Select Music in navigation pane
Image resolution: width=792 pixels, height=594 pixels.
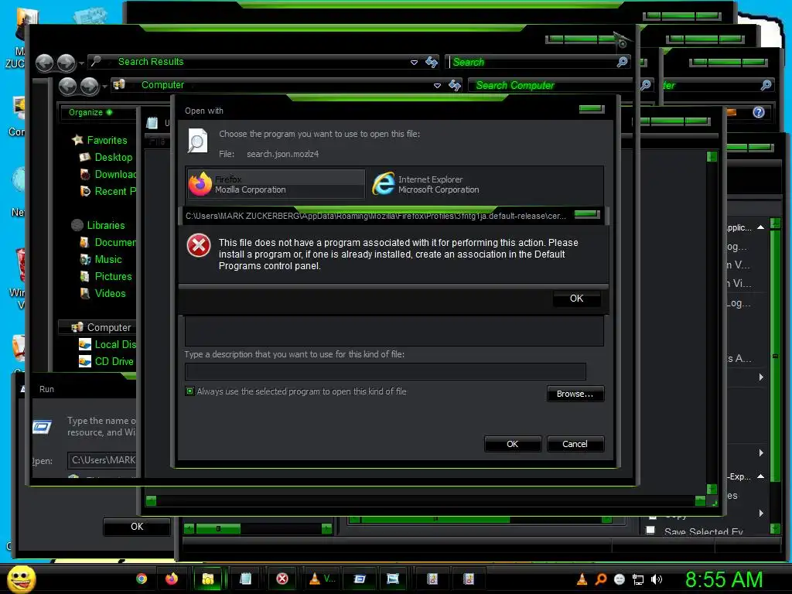pyautogui.click(x=108, y=260)
